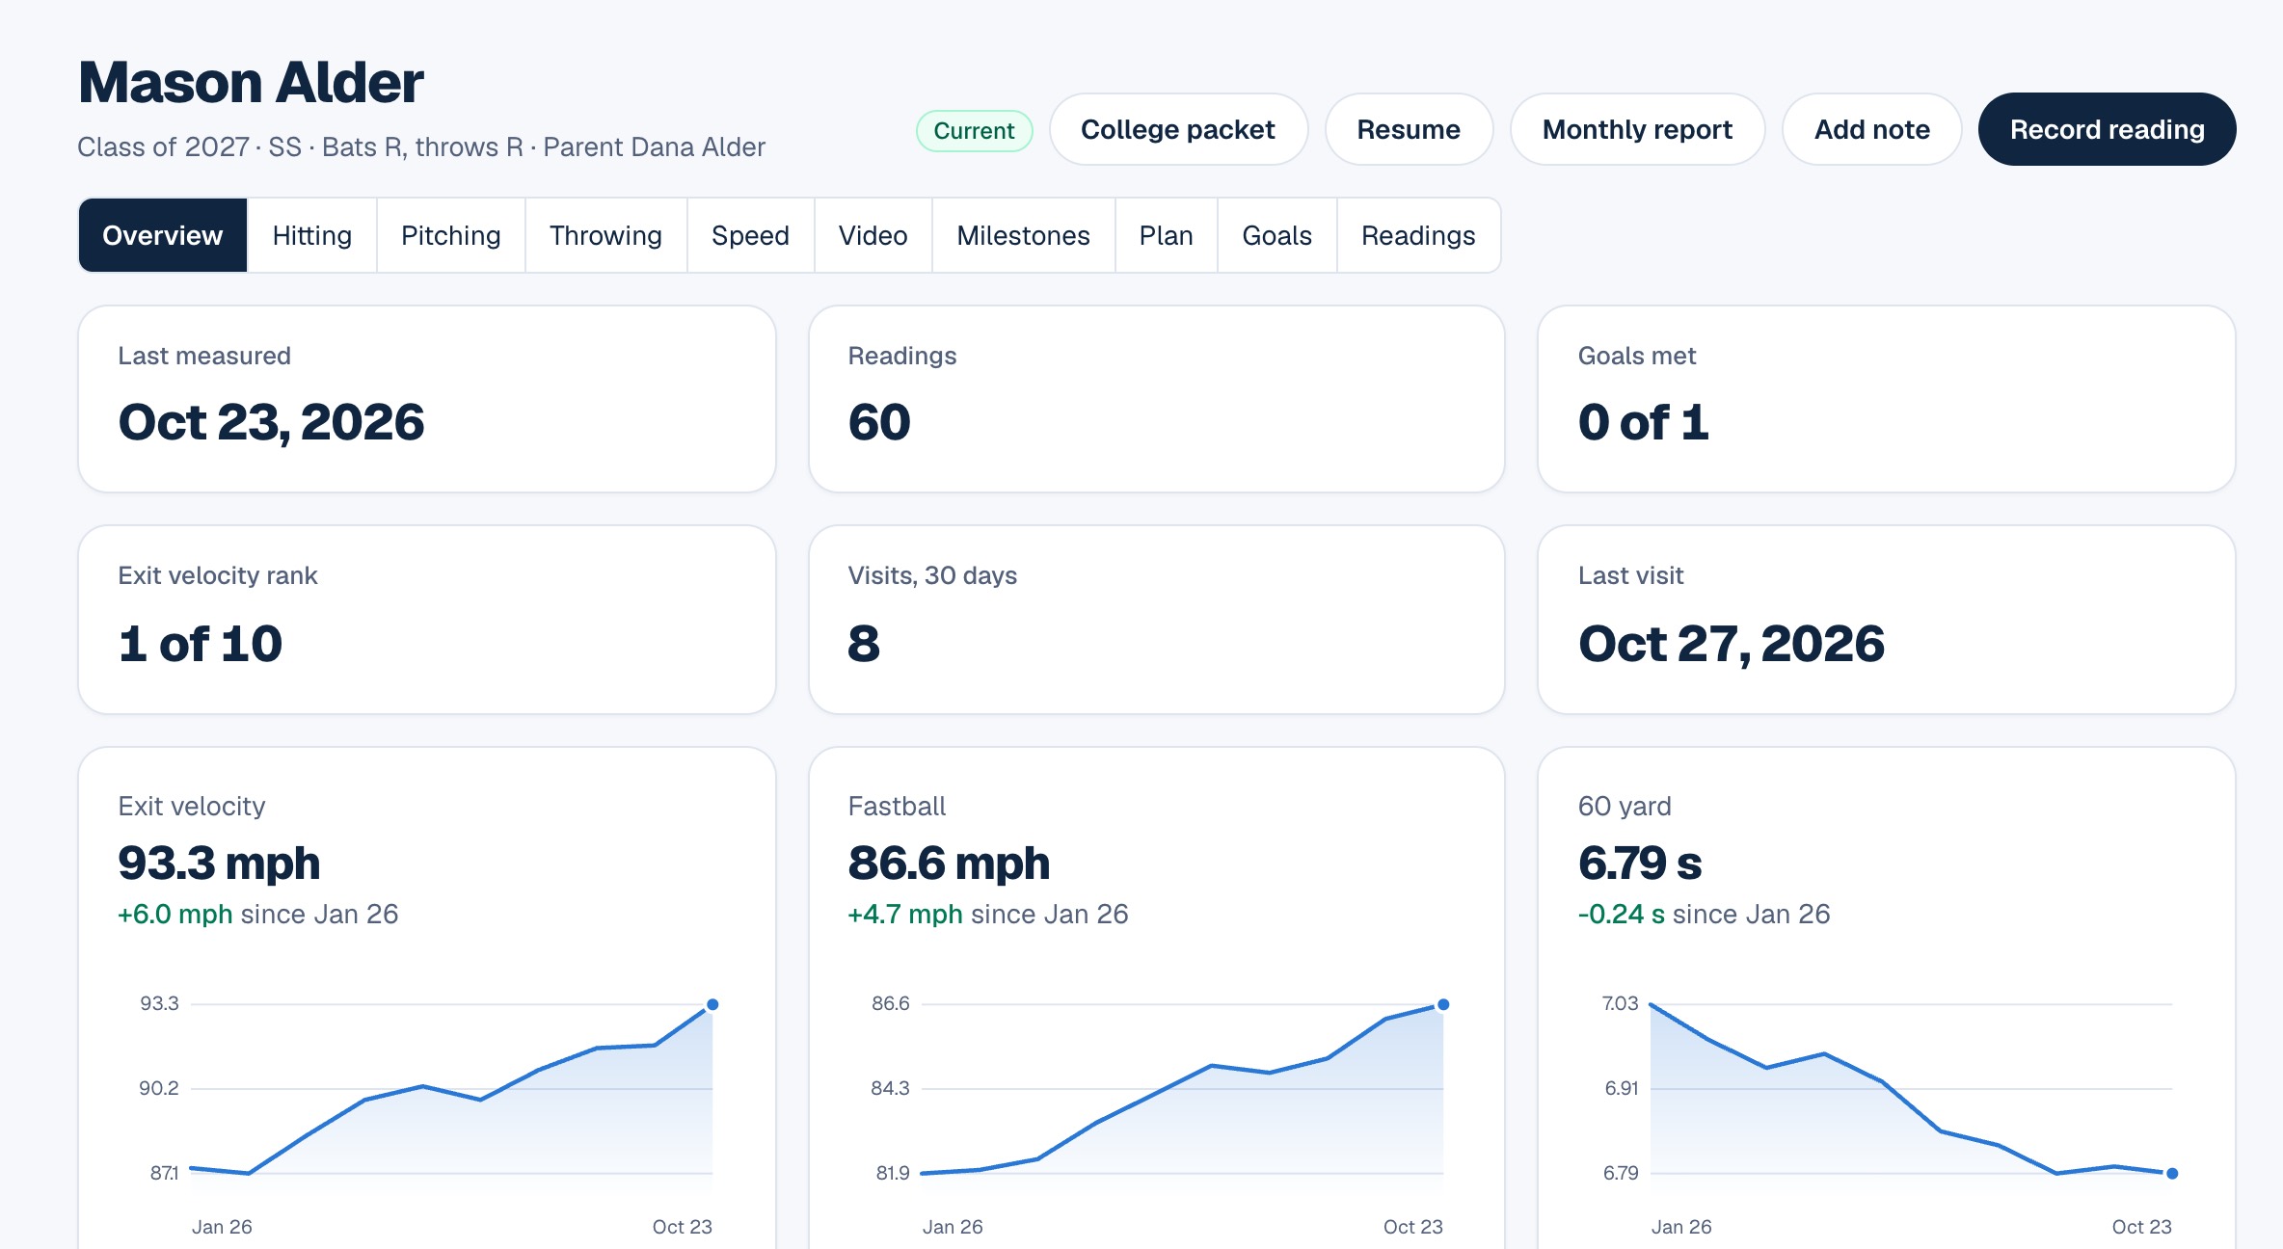
Task: Click the Mason Alder heading
Action: (x=251, y=82)
